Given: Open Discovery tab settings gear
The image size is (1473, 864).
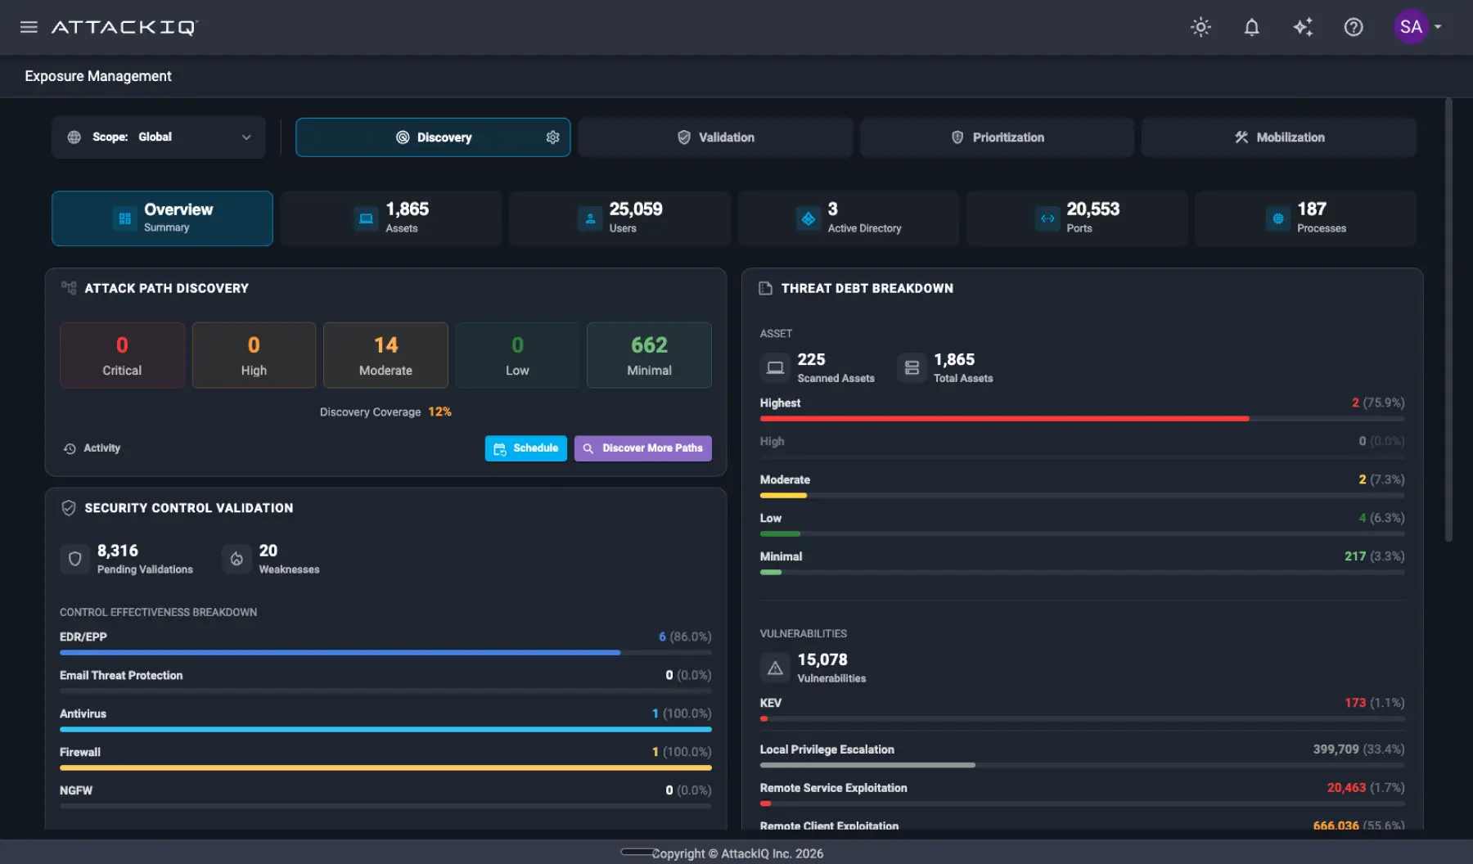Looking at the screenshot, I should tap(552, 137).
